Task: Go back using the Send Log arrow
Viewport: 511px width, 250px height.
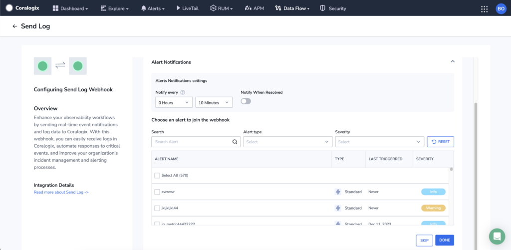Action: 14,26
